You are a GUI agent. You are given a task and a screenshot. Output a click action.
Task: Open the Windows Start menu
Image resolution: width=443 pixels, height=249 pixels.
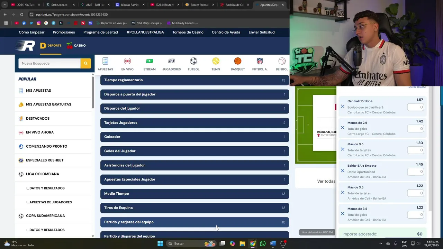click(160, 243)
